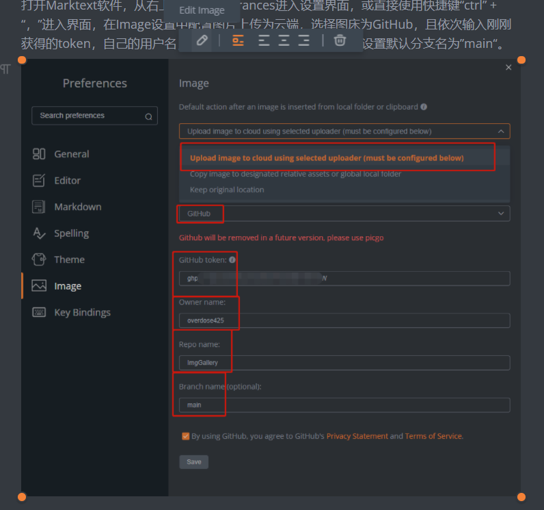Screen dimensions: 544x510
Task: Open the Privacy Statement link
Action: [x=357, y=436]
